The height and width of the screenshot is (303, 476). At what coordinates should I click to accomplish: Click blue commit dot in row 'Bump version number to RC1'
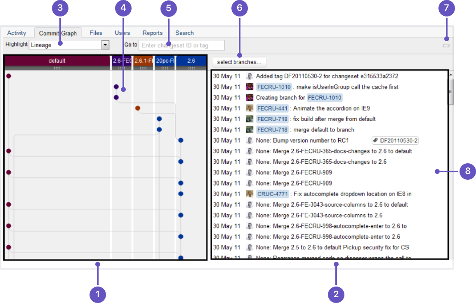point(181,141)
